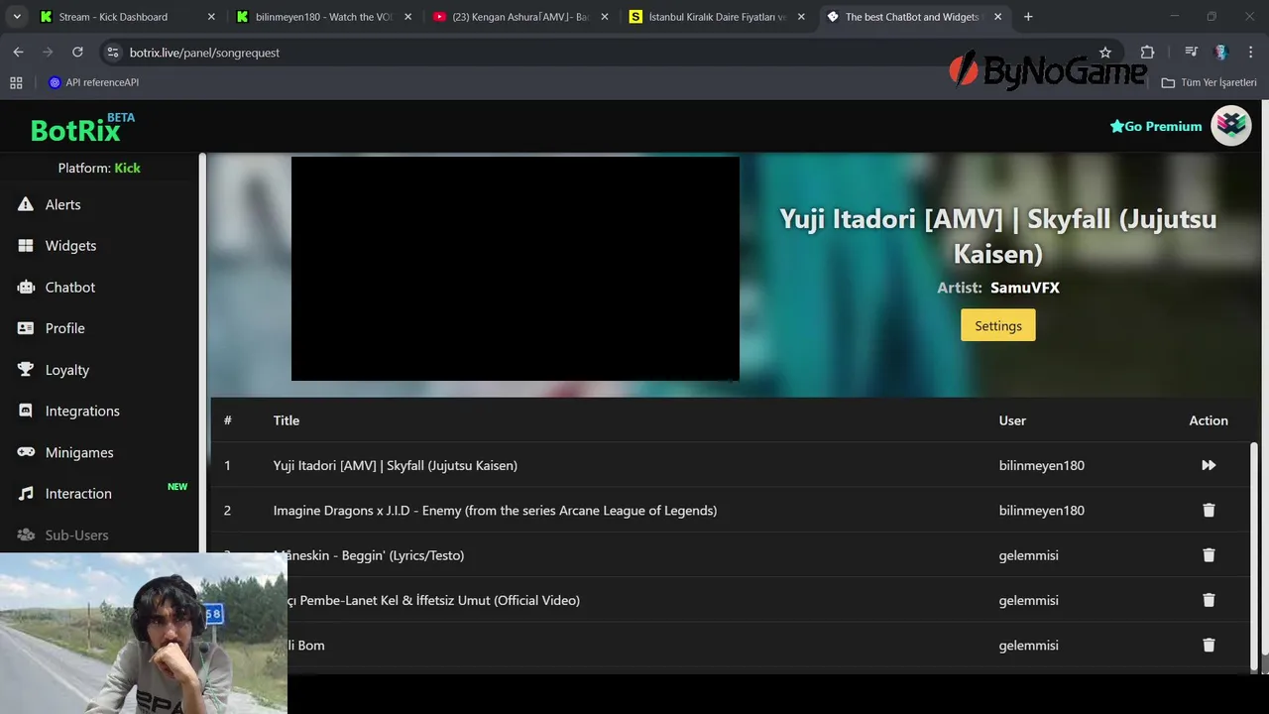
Task: Select the Imagine Dragons Enemy queue row title
Action: coord(495,511)
